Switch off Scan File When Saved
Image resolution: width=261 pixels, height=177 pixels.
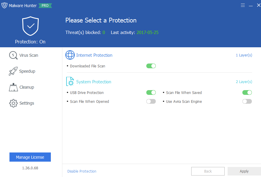(247, 92)
